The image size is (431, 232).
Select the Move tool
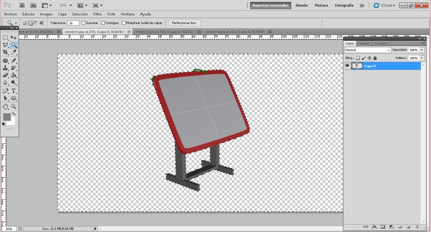coord(14,38)
